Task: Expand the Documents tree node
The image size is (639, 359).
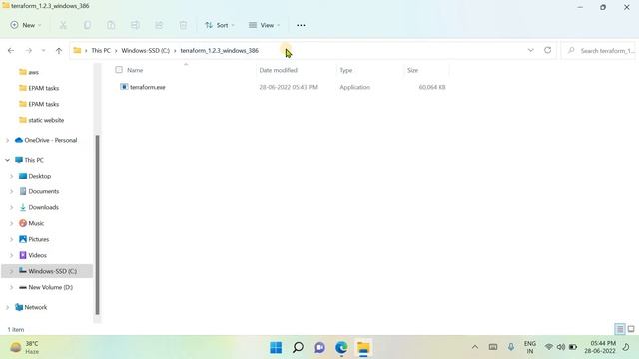Action: point(11,191)
